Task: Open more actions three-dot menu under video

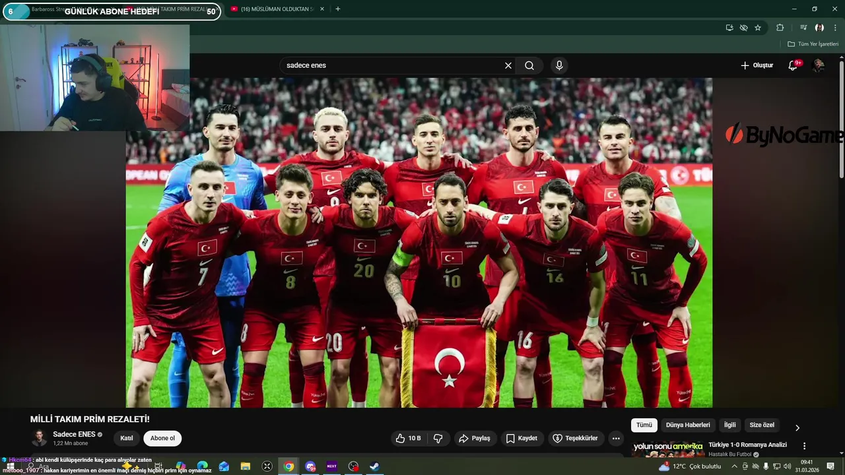Action: coord(616,438)
